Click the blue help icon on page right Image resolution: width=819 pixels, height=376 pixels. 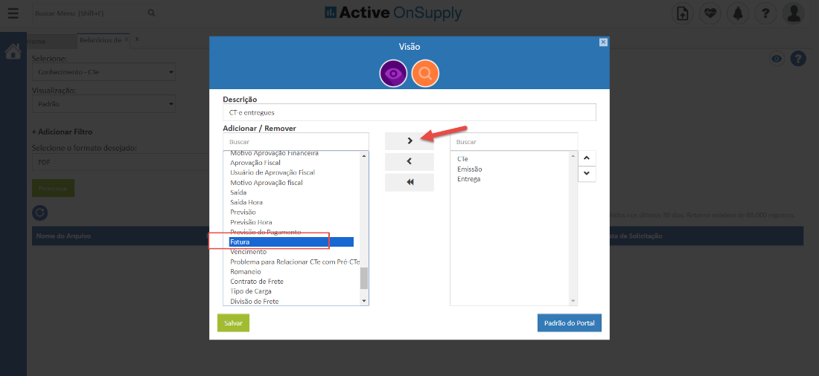tap(798, 59)
